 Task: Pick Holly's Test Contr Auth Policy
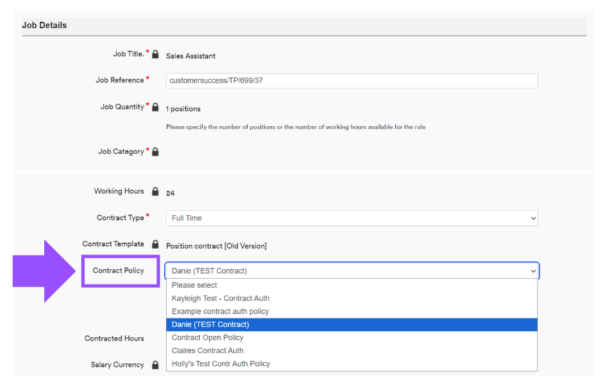click(352, 363)
